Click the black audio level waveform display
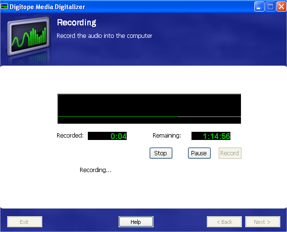The height and width of the screenshot is (232, 287). click(x=149, y=109)
